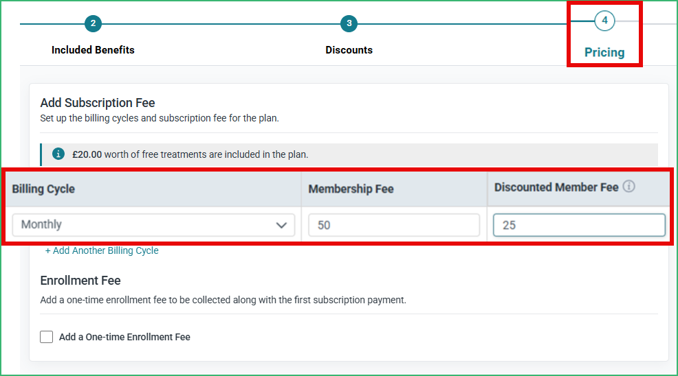The image size is (678, 376).
Task: Click the step 3 circle icon
Action: coord(349,23)
